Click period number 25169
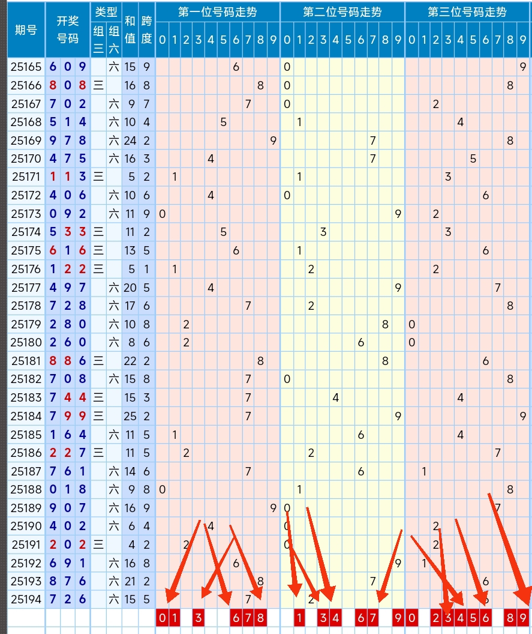 [26, 140]
